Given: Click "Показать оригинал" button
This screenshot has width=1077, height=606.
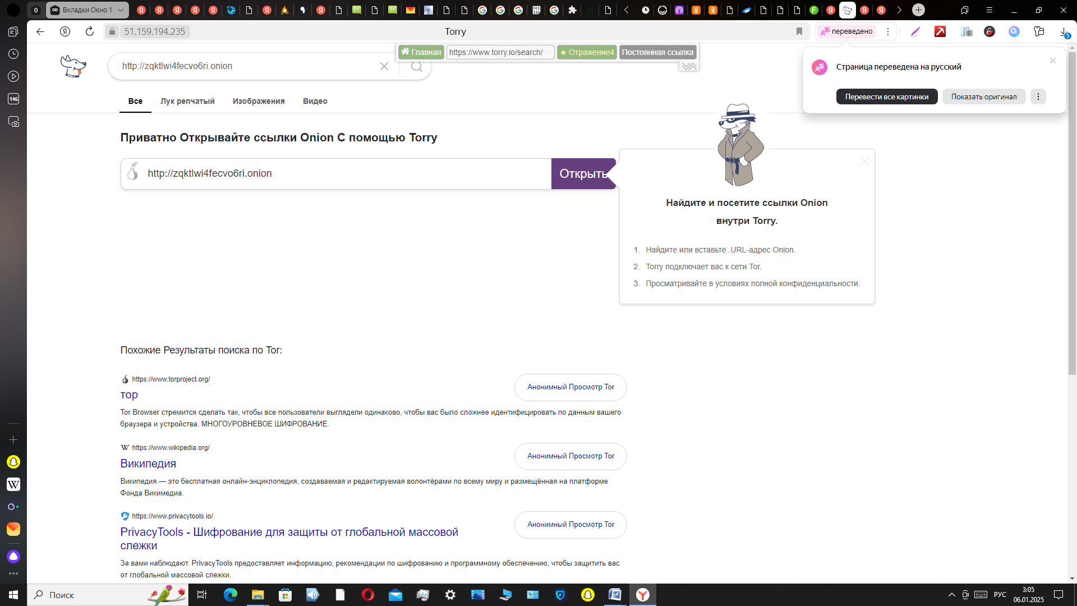Looking at the screenshot, I should pyautogui.click(x=984, y=97).
